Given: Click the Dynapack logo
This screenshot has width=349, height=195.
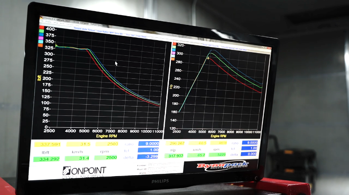Looking at the screenshot, I should [x=223, y=166].
